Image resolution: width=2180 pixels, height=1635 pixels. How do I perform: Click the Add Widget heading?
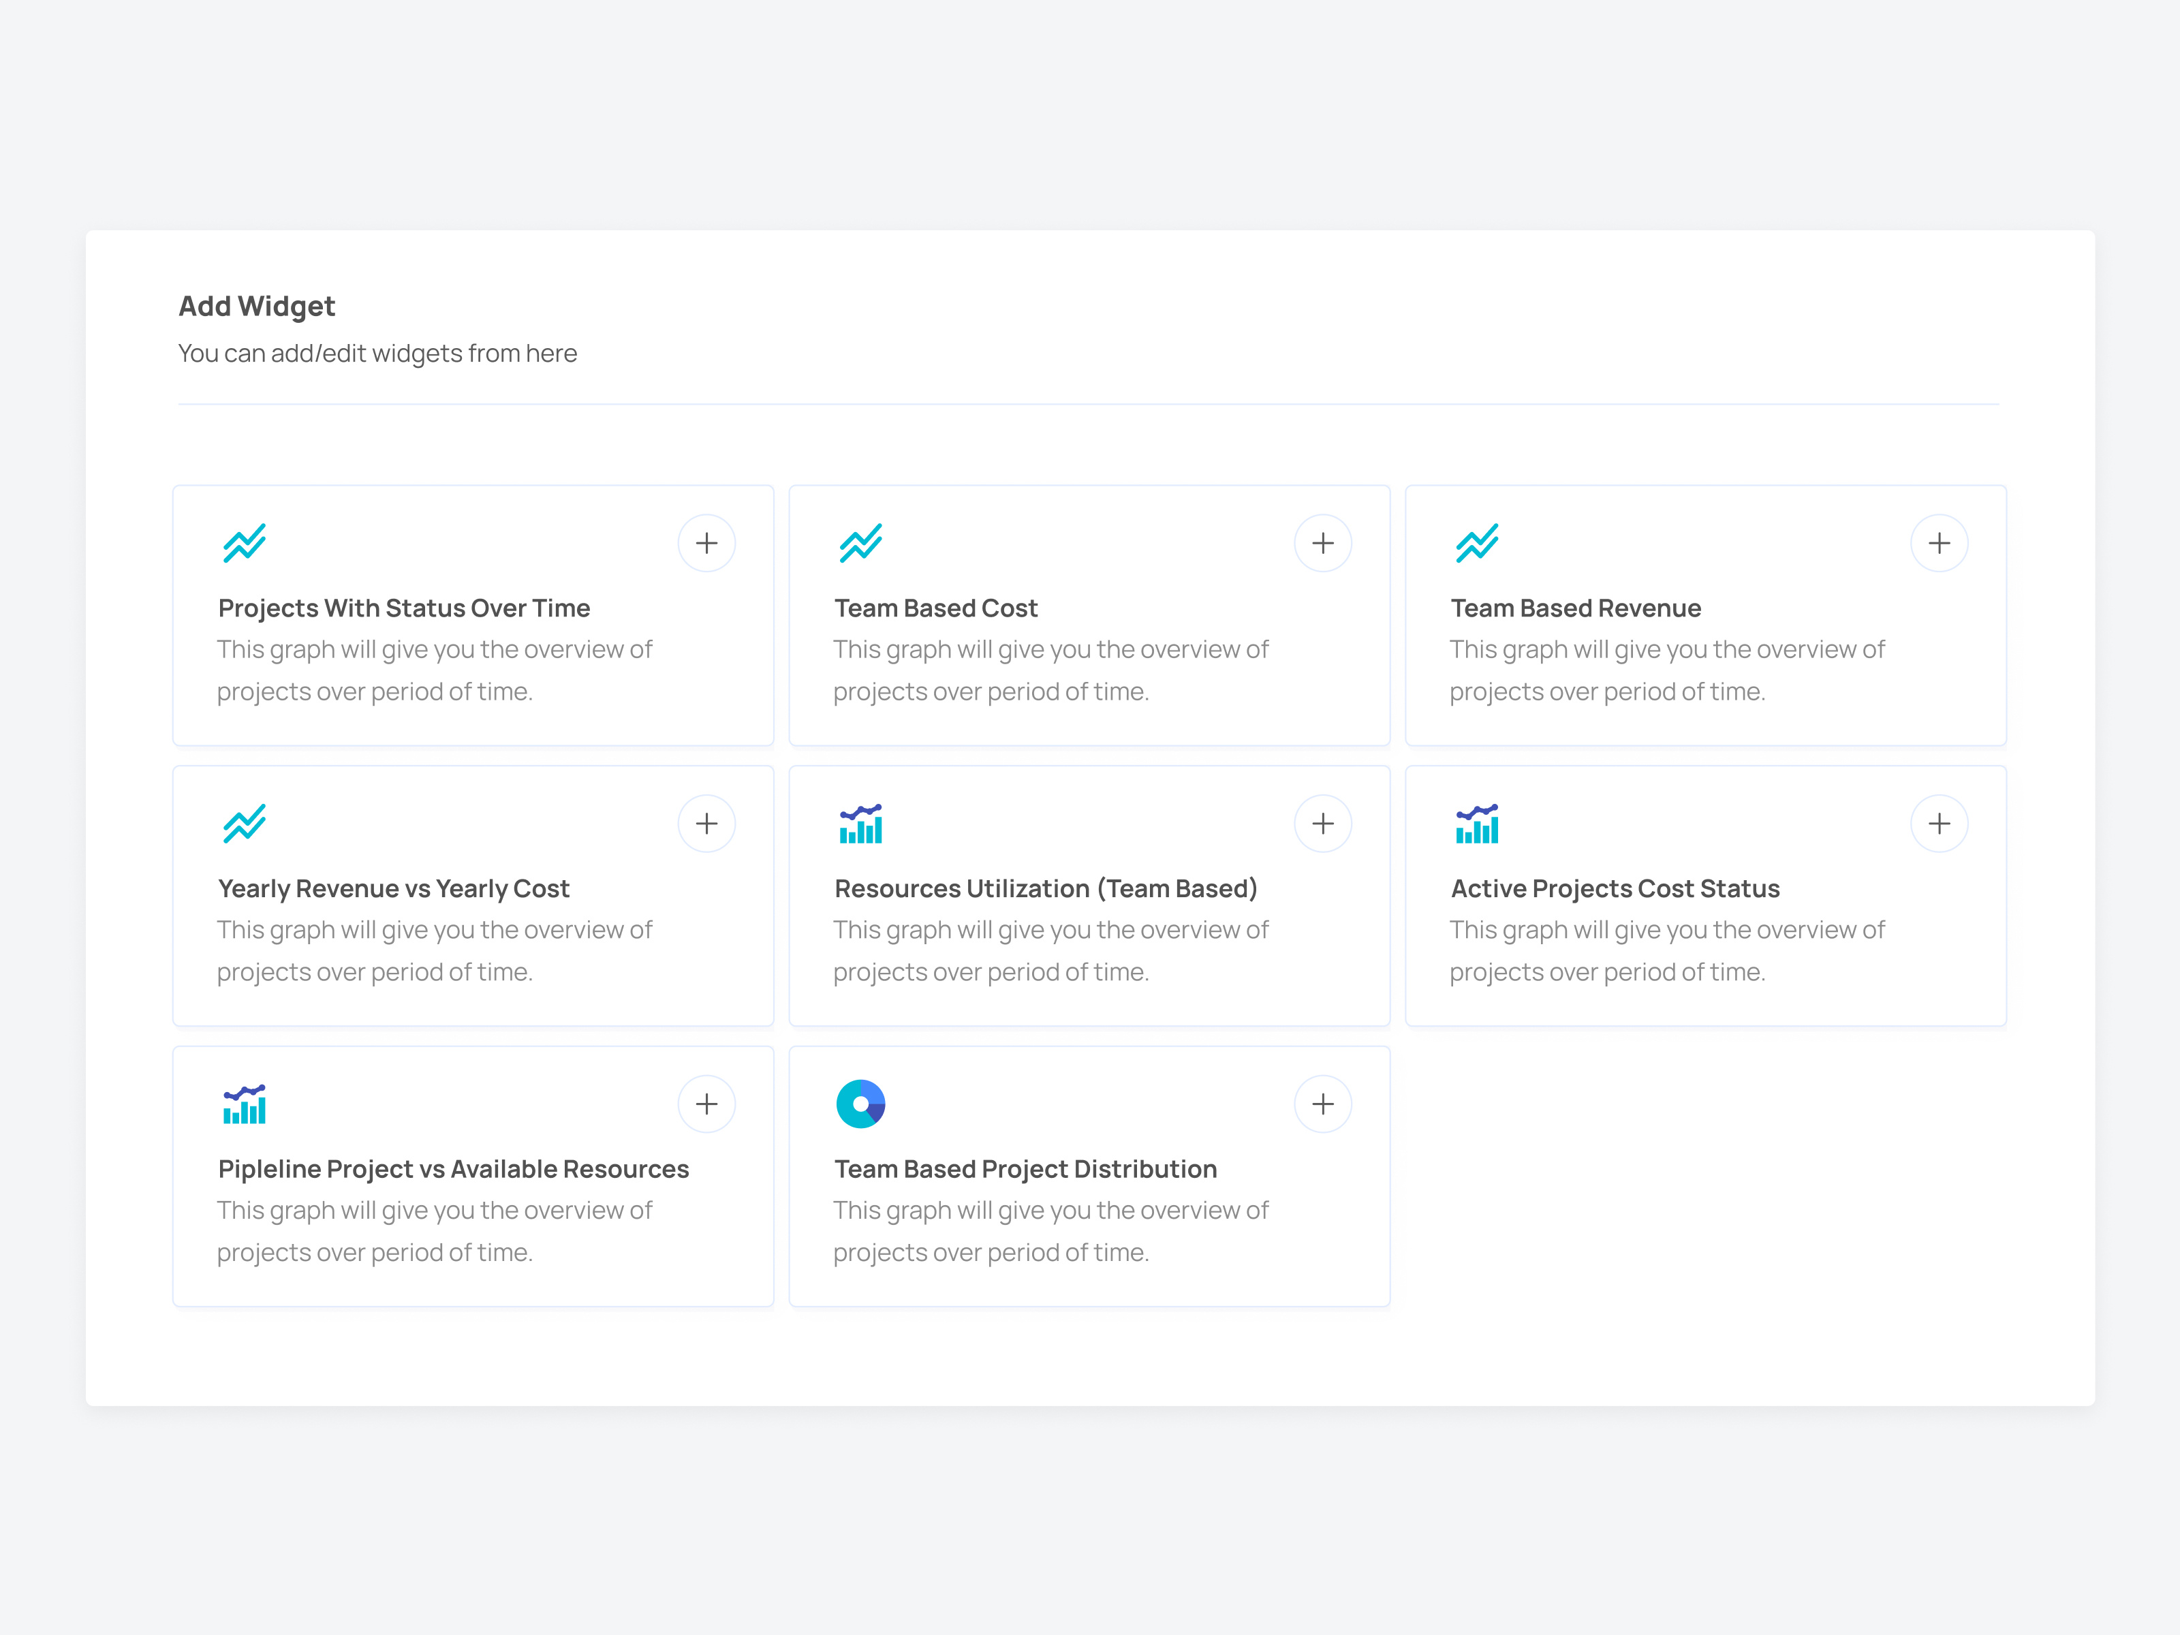(255, 305)
